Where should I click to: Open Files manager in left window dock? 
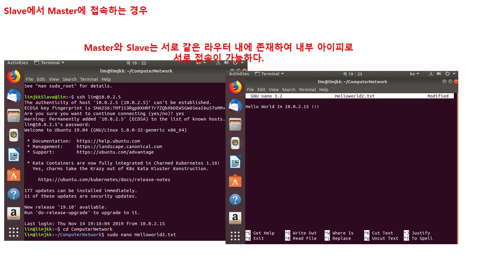click(14, 116)
